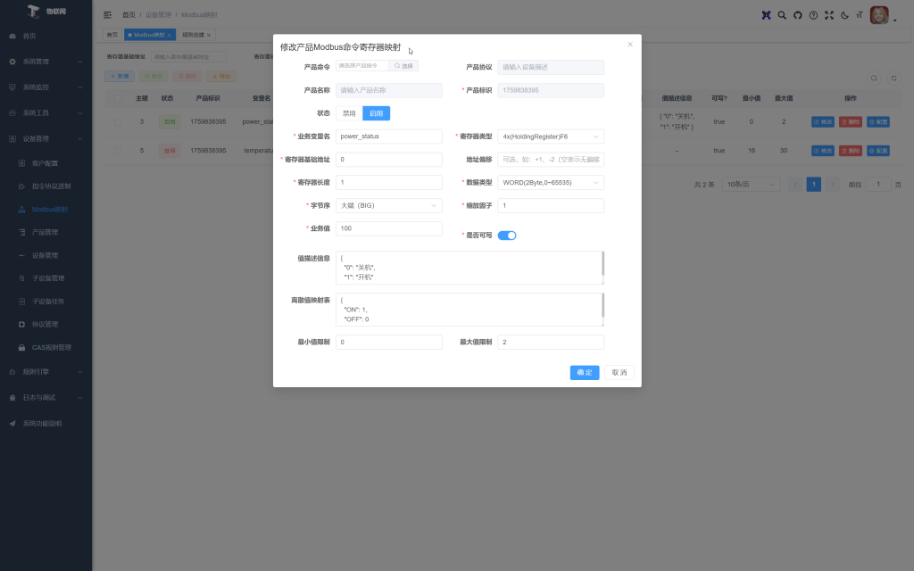The height and width of the screenshot is (571, 914).
Task: Select the 启用 status option
Action: (x=376, y=113)
